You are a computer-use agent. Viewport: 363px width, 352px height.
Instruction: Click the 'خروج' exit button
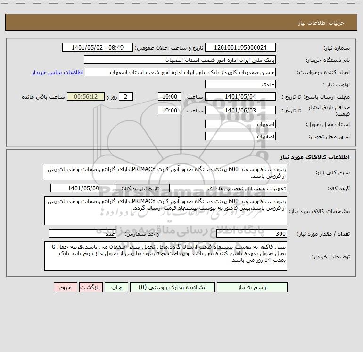[x=65, y=287]
